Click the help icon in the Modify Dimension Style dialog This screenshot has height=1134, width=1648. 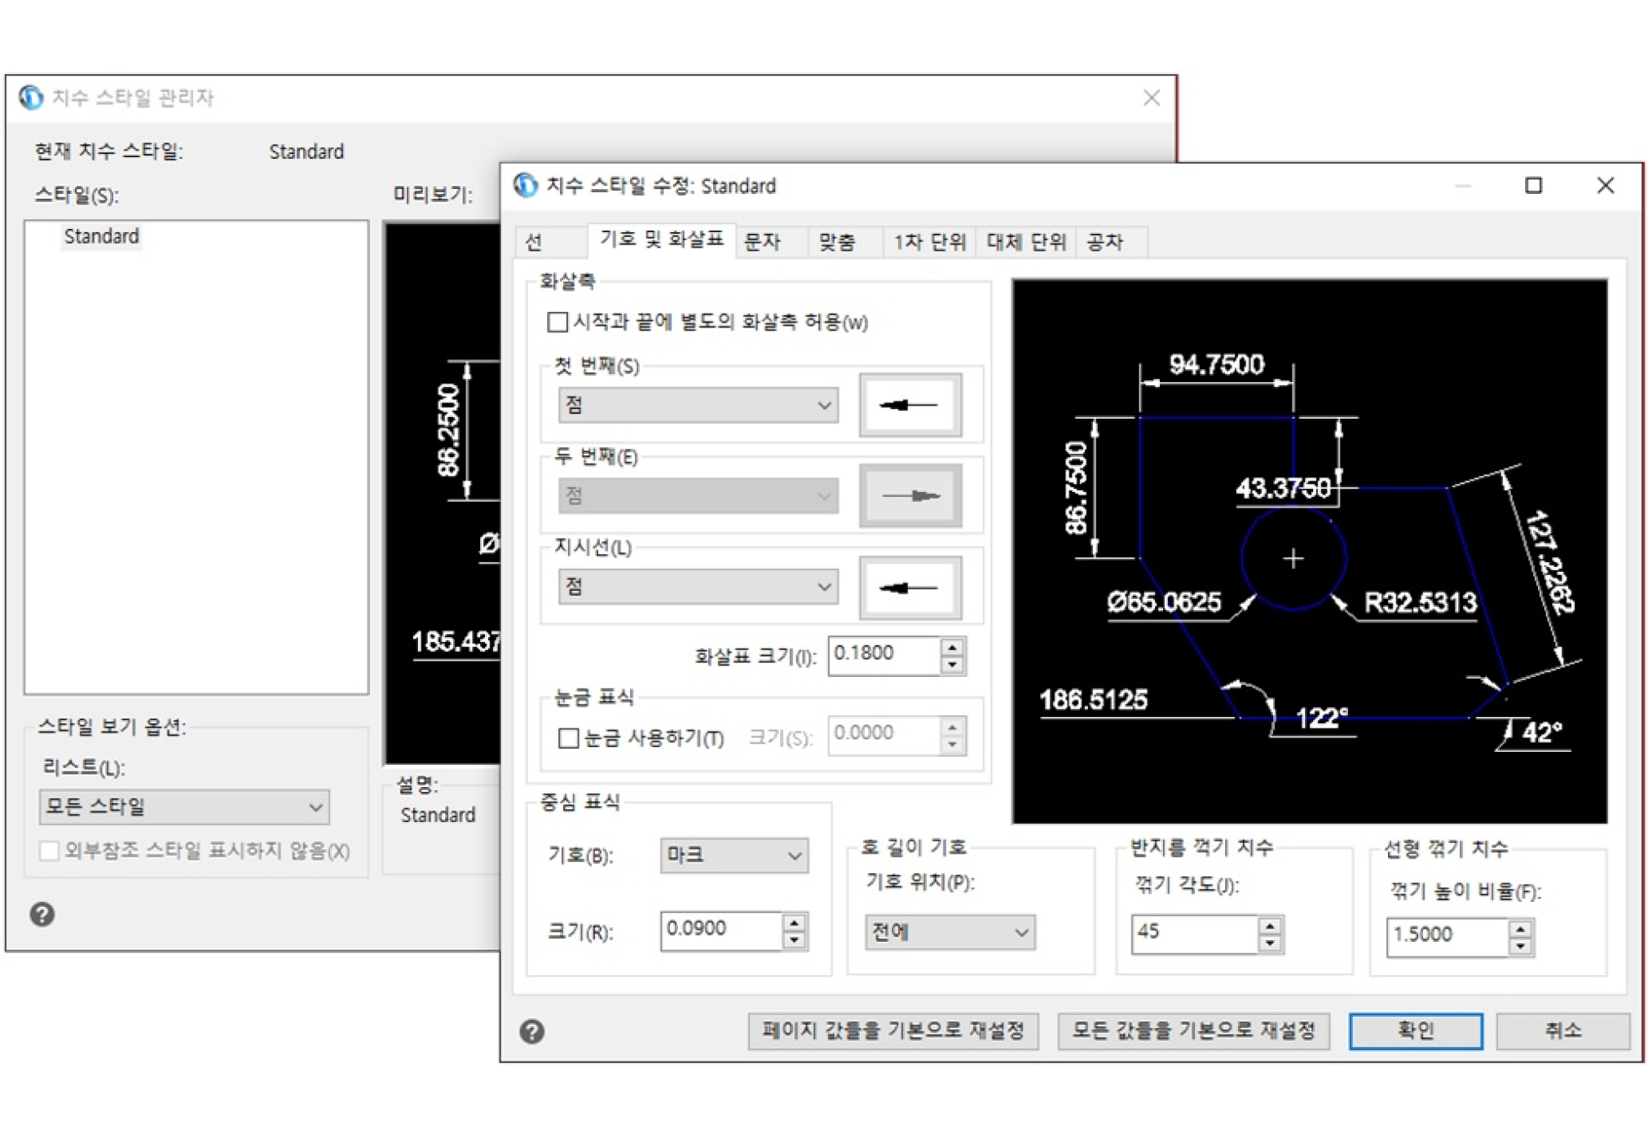pos(532,1031)
